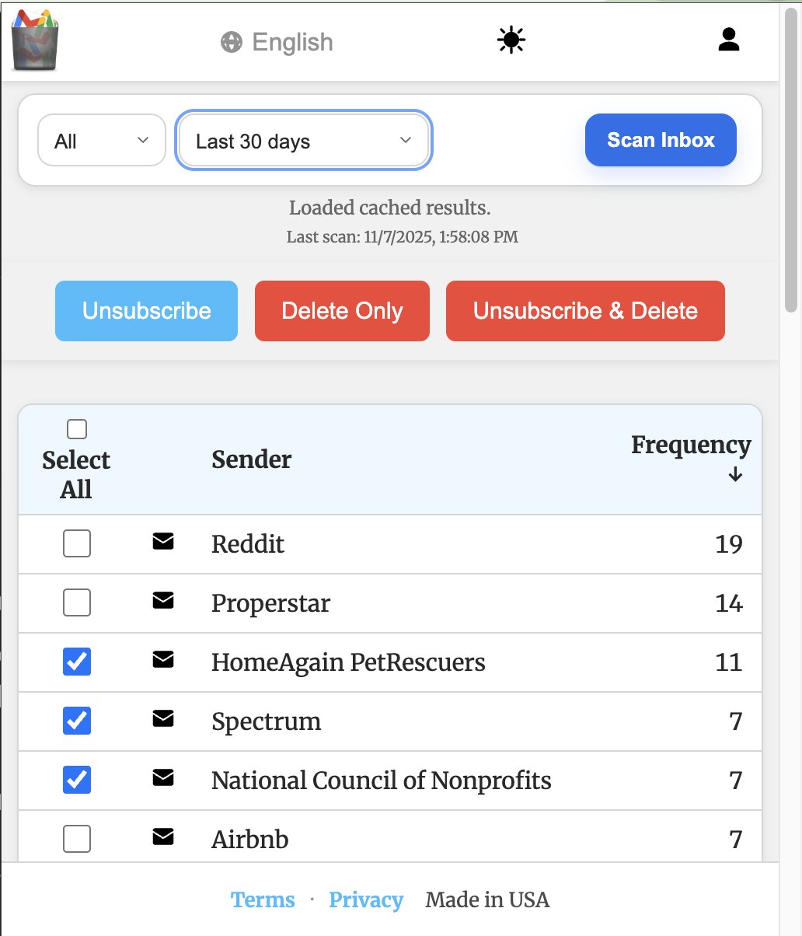Click the blue Unsubscribe button
The height and width of the screenshot is (936, 802).
pyautogui.click(x=146, y=311)
